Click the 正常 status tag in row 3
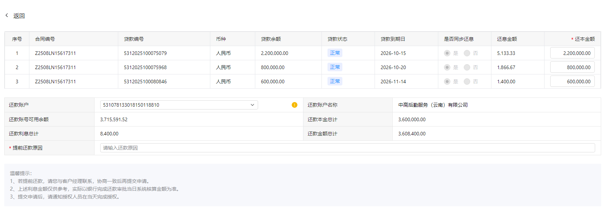Viewport: 604px width, 213px height. pos(335,81)
